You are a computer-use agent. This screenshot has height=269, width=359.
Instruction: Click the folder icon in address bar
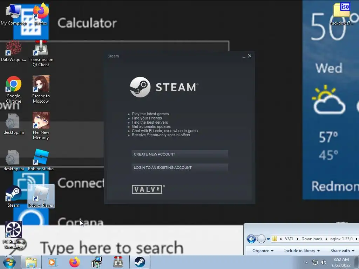click(x=275, y=239)
